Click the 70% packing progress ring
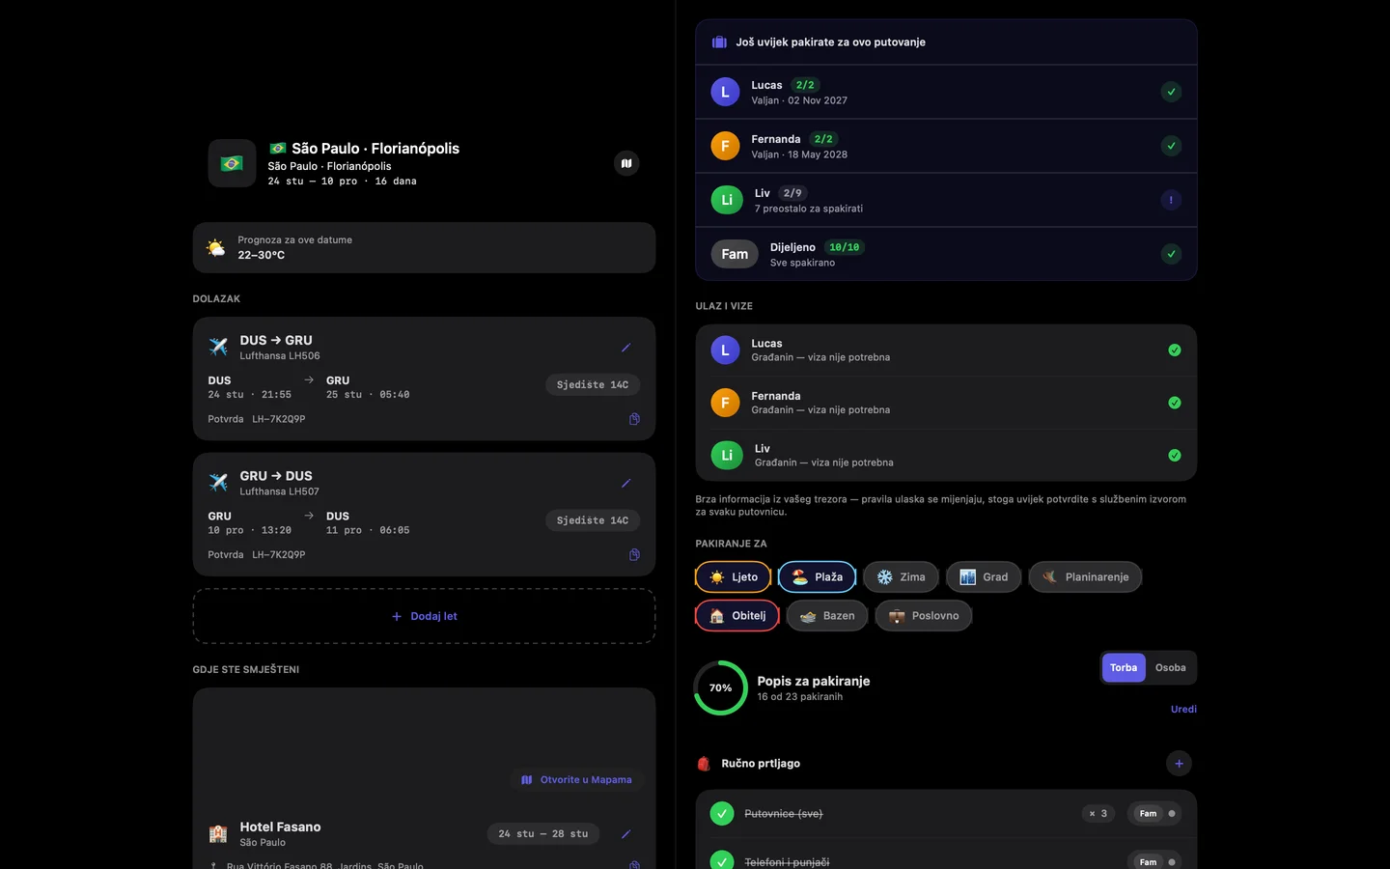Screen dimensions: 1390x869 [x=721, y=688]
